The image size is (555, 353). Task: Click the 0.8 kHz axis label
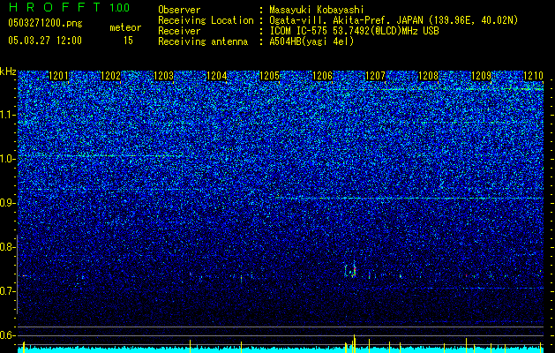coord(8,247)
